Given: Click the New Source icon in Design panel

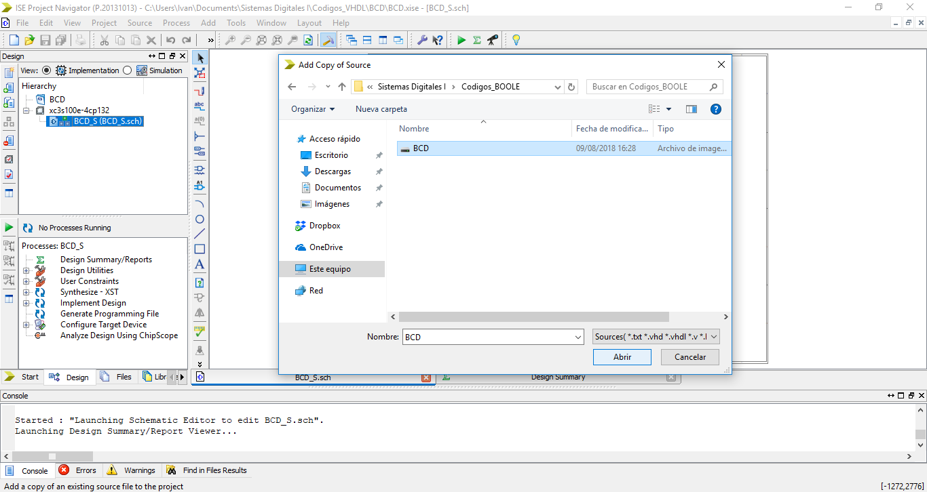Looking at the screenshot, I should click(9, 73).
